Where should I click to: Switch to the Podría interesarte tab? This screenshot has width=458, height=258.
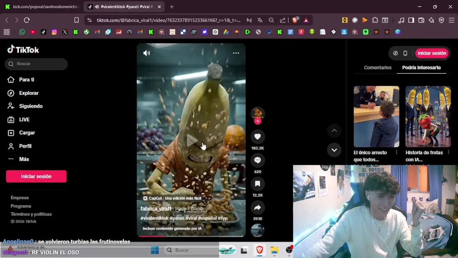pos(422,67)
